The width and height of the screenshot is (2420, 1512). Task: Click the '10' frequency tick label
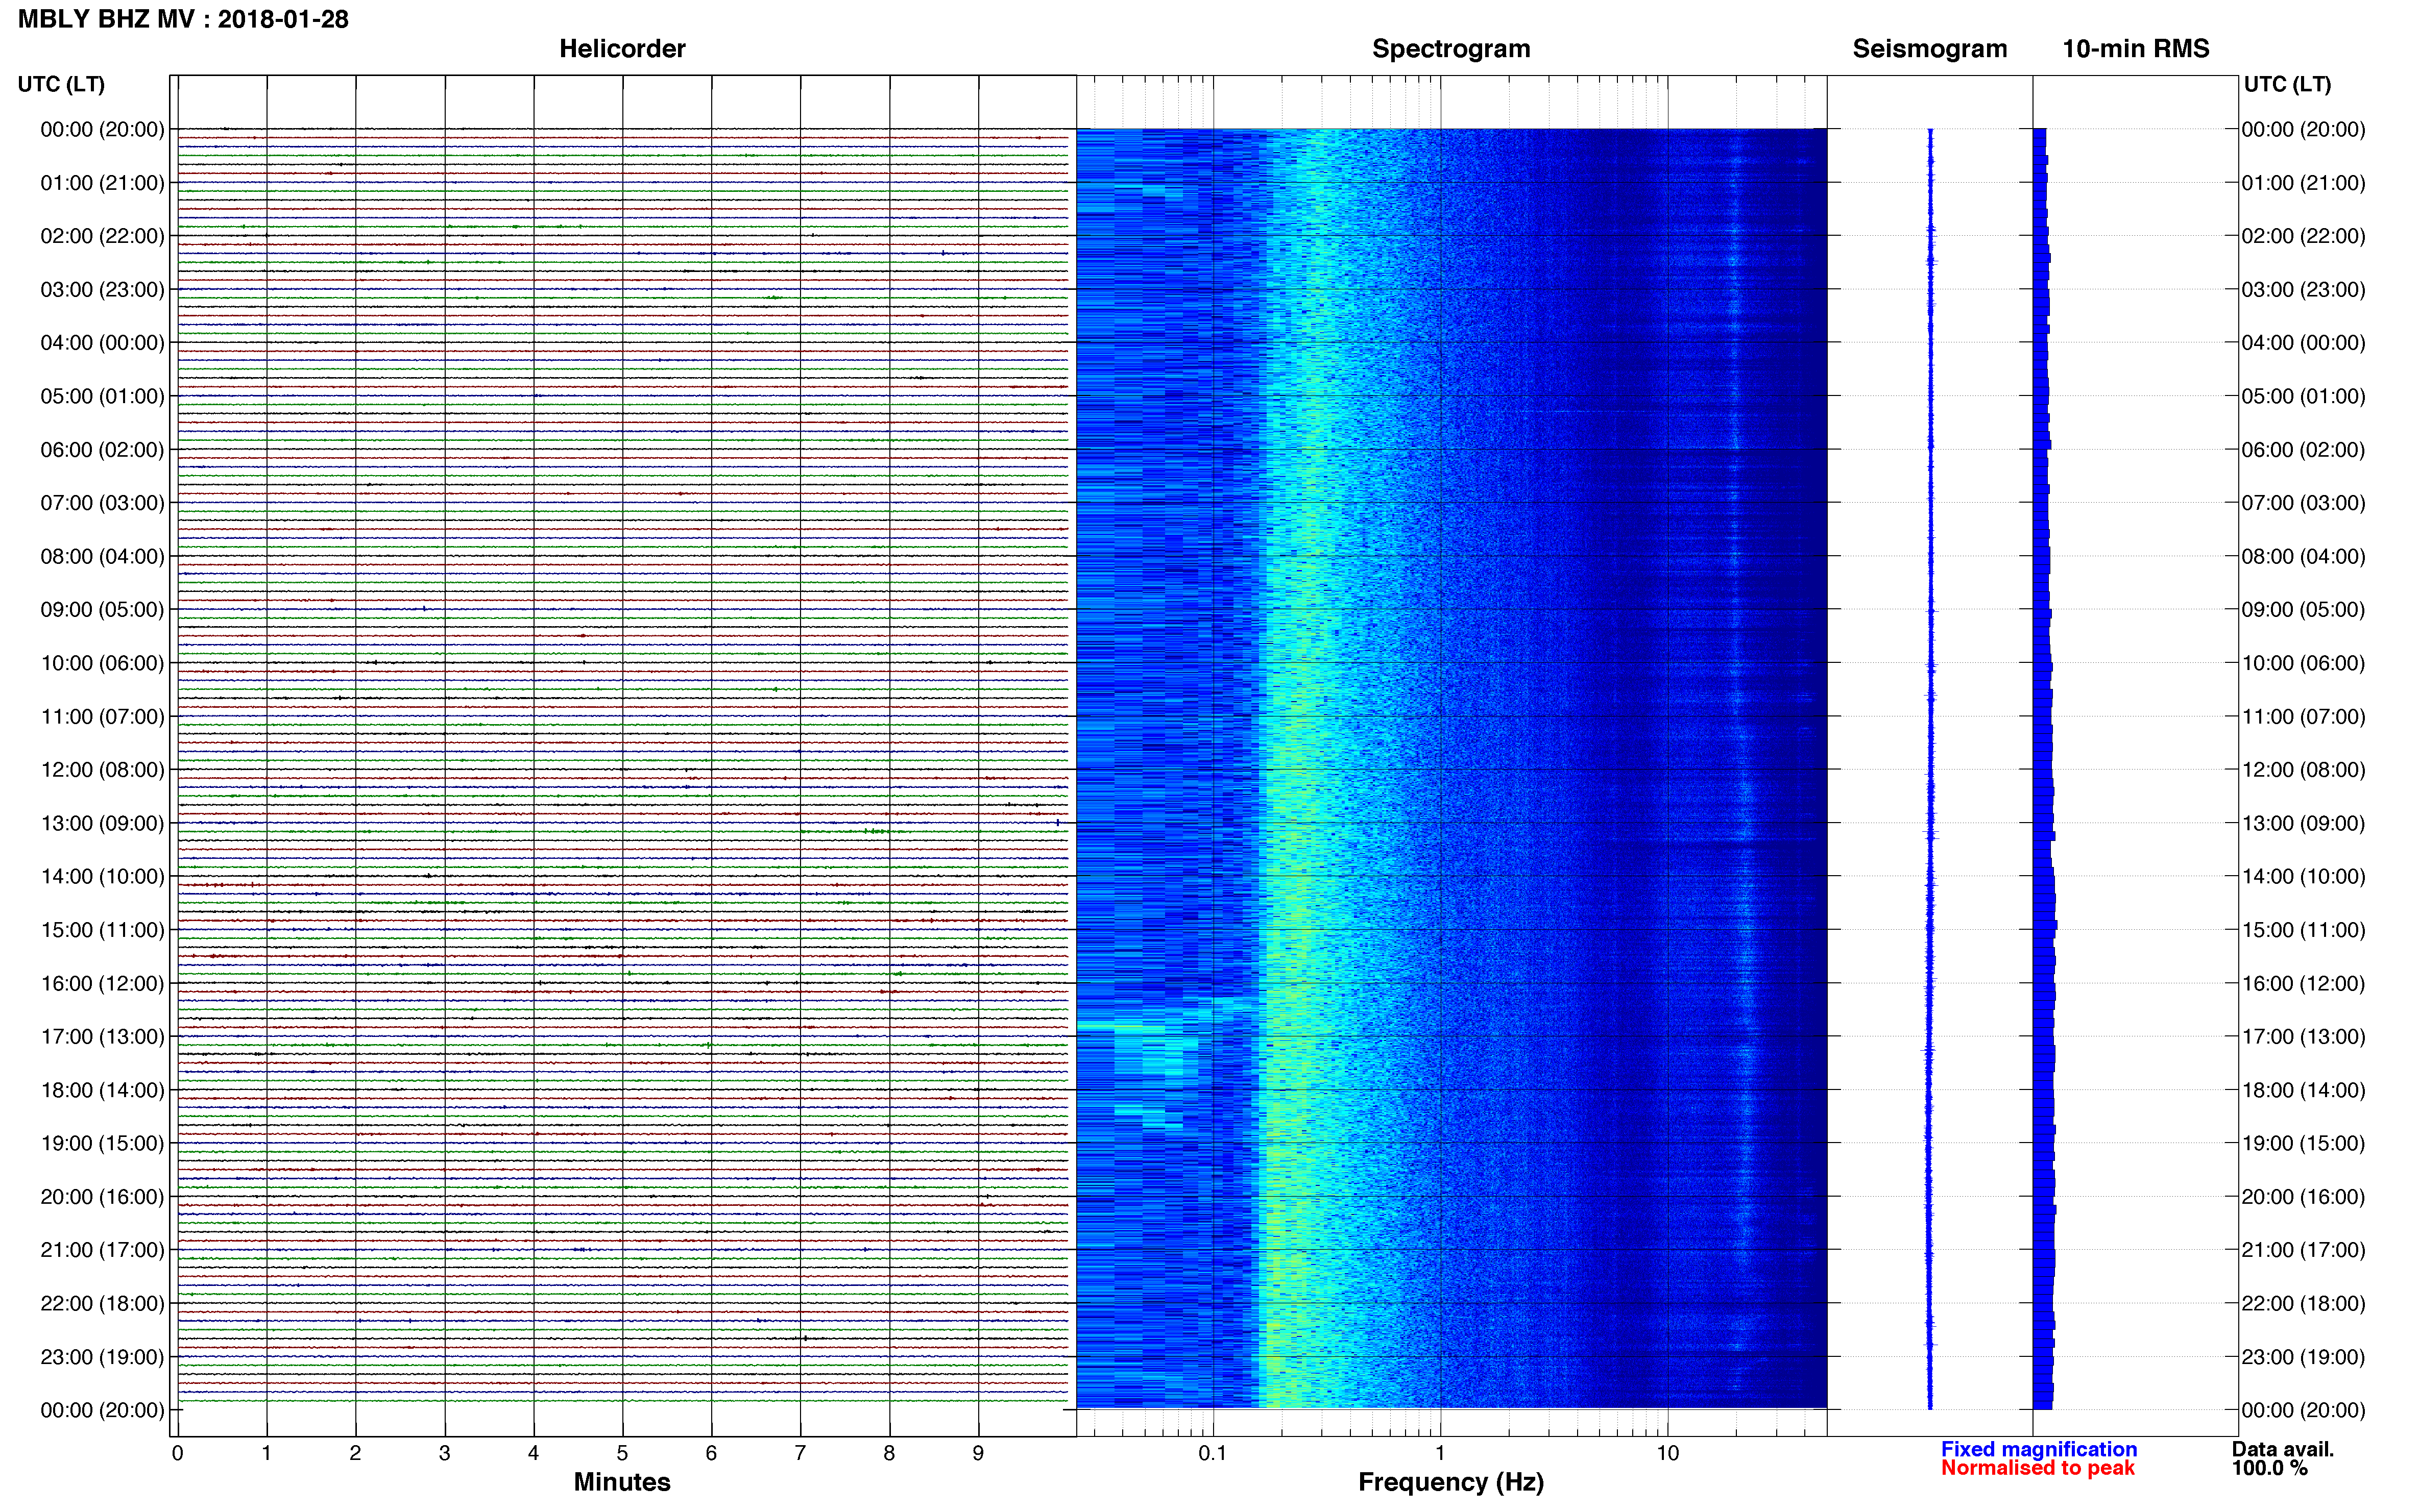click(x=1667, y=1453)
